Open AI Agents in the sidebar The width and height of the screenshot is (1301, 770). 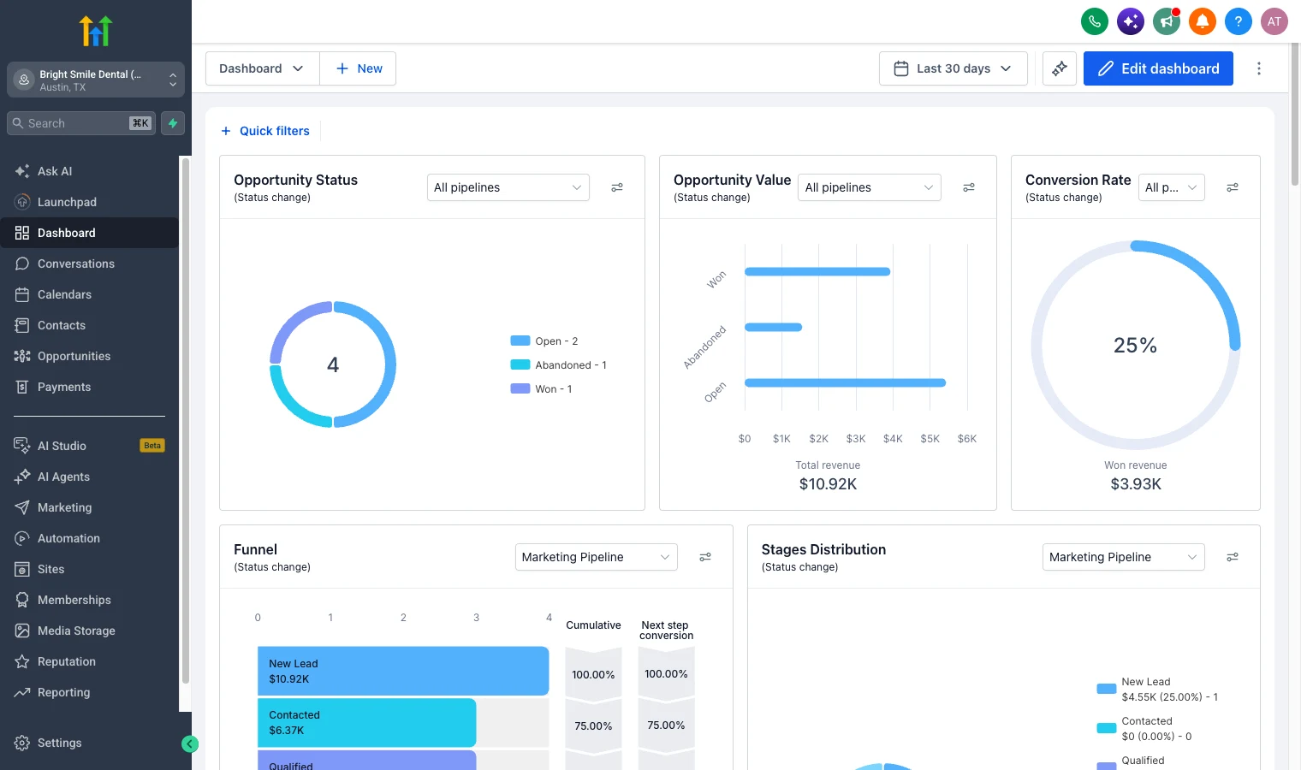(x=90, y=477)
